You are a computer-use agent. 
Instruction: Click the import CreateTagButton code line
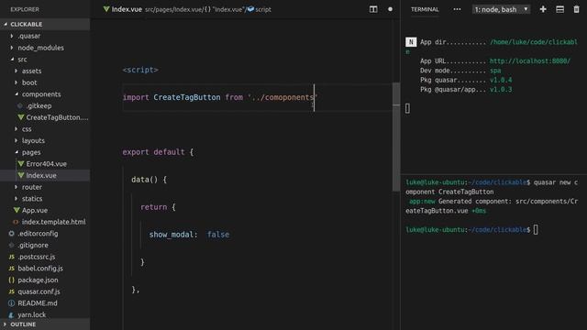(220, 98)
